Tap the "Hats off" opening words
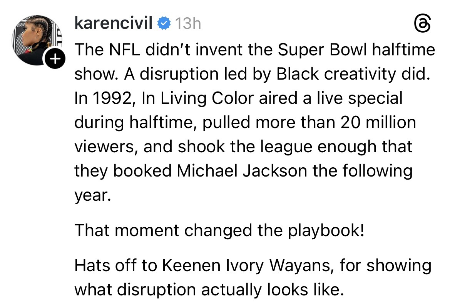 tap(105, 265)
